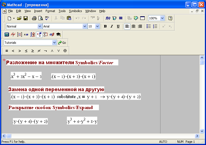Open the Symbolics menu
Screen dimensions: 206x145
(75, 11)
